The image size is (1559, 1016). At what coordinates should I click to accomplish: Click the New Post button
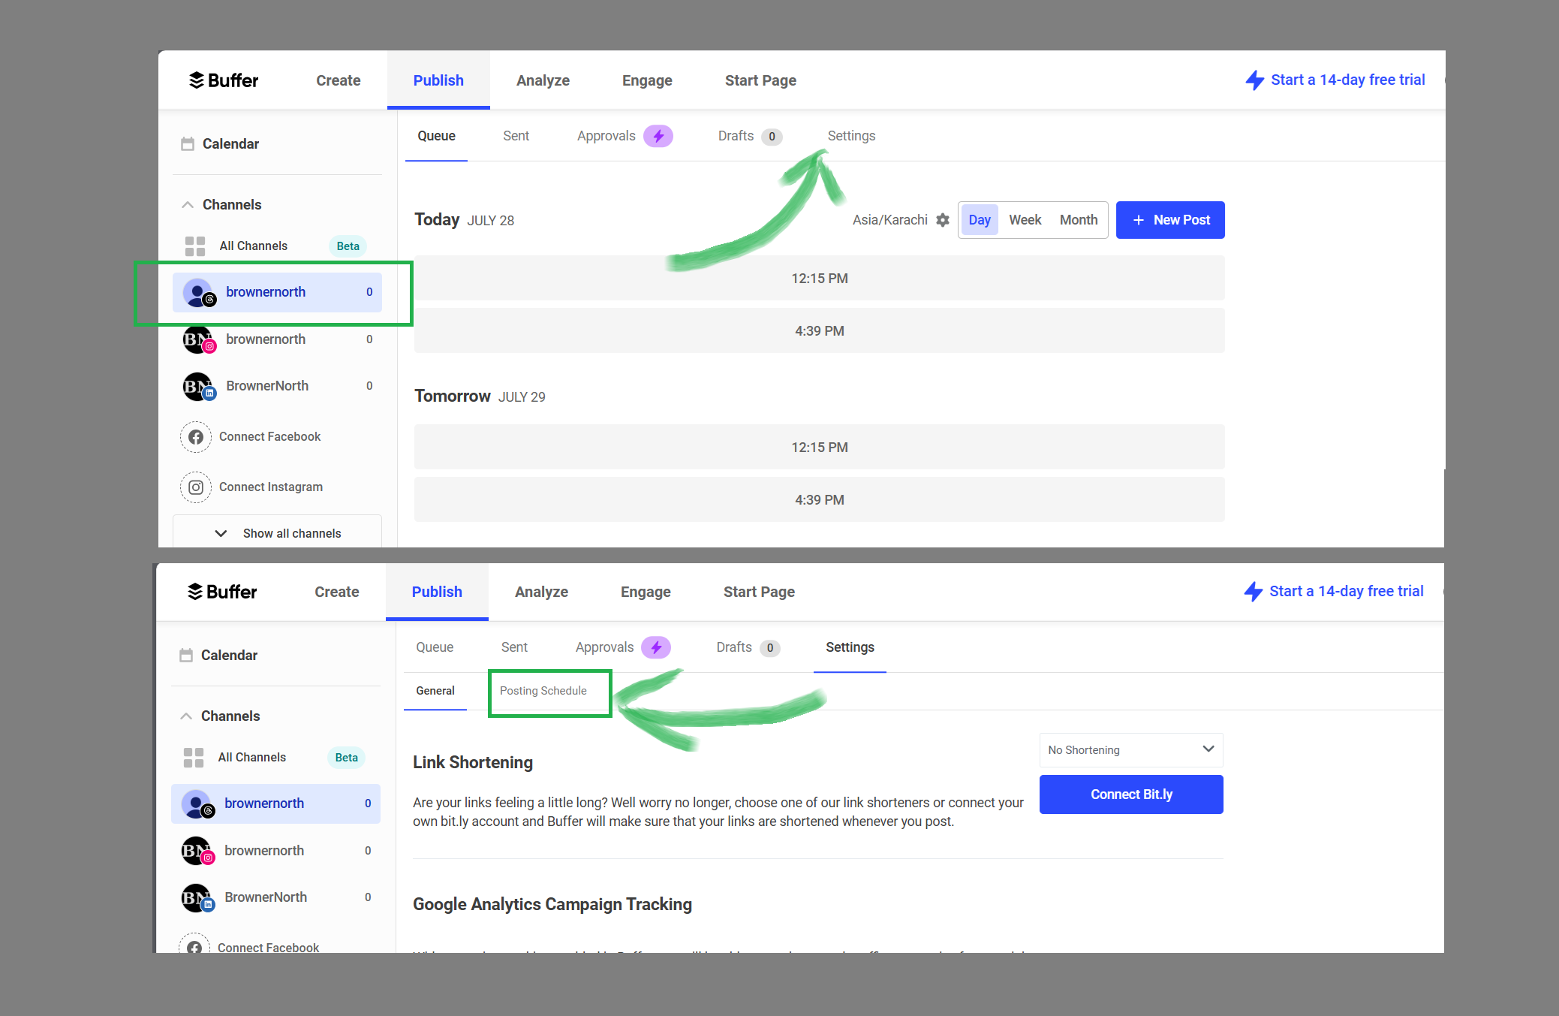pos(1170,220)
